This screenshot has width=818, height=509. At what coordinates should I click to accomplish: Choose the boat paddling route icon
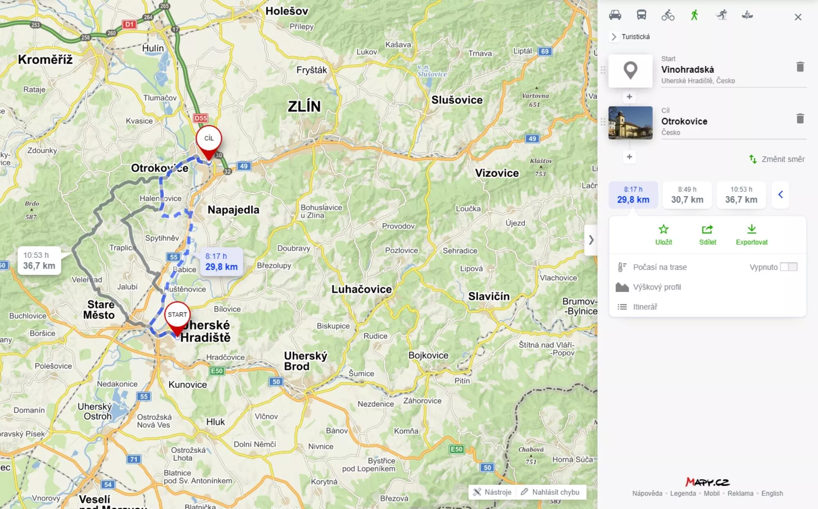click(x=747, y=15)
